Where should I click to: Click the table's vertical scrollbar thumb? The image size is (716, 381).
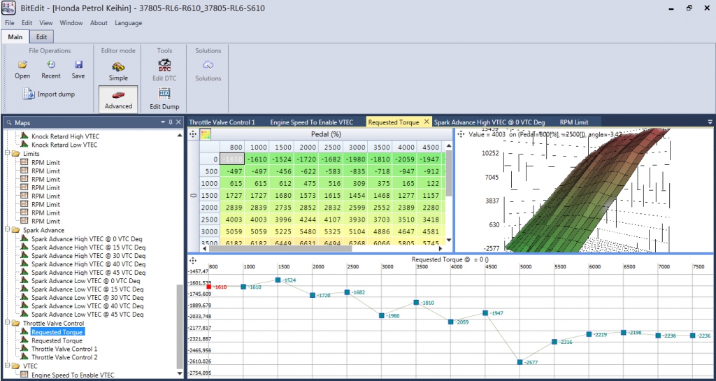click(x=448, y=174)
